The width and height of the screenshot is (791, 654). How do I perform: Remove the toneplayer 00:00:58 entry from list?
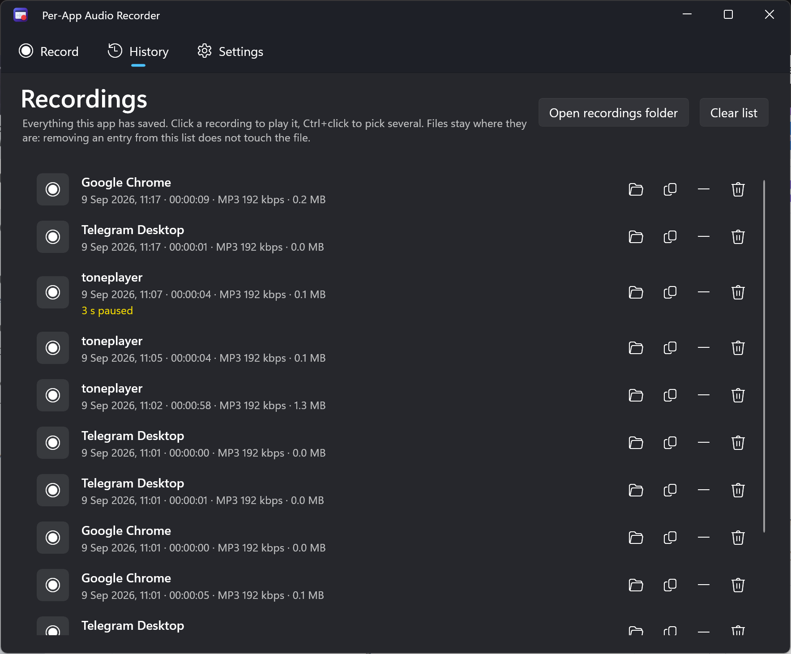pyautogui.click(x=704, y=395)
